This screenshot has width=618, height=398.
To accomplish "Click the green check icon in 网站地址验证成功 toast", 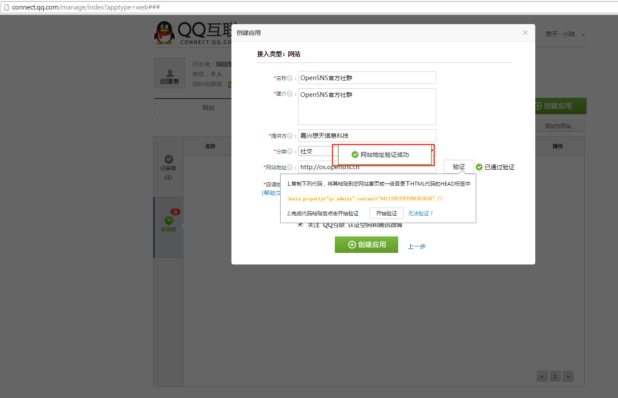I will click(x=355, y=155).
